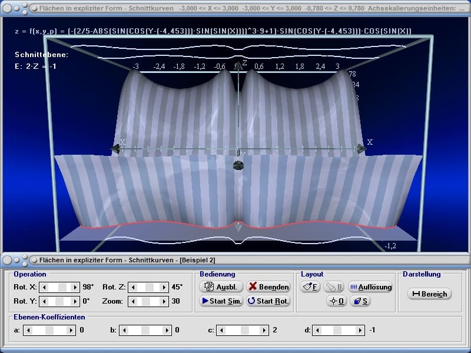Click the d coefficient value -1
This screenshot has height=353, width=471.
click(x=372, y=330)
